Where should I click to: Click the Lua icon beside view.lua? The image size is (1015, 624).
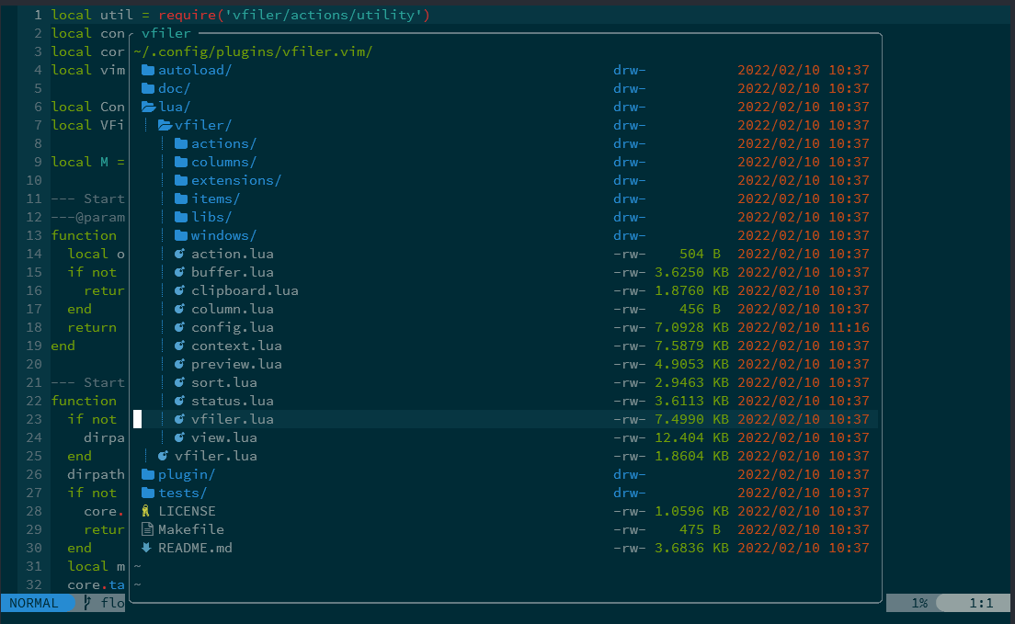[x=180, y=437]
